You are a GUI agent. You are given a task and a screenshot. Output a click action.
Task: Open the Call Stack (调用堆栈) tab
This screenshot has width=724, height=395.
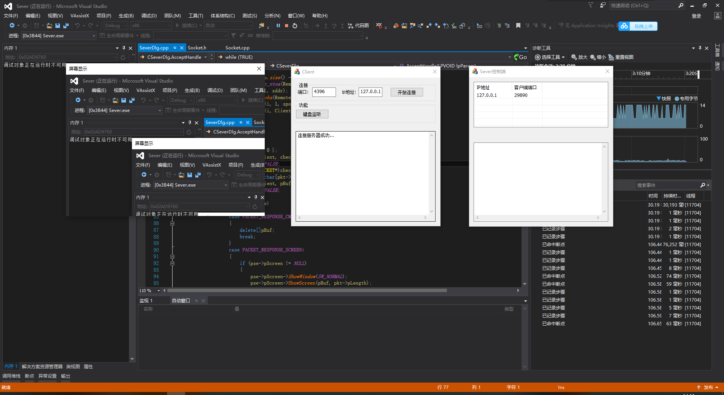click(x=11, y=376)
